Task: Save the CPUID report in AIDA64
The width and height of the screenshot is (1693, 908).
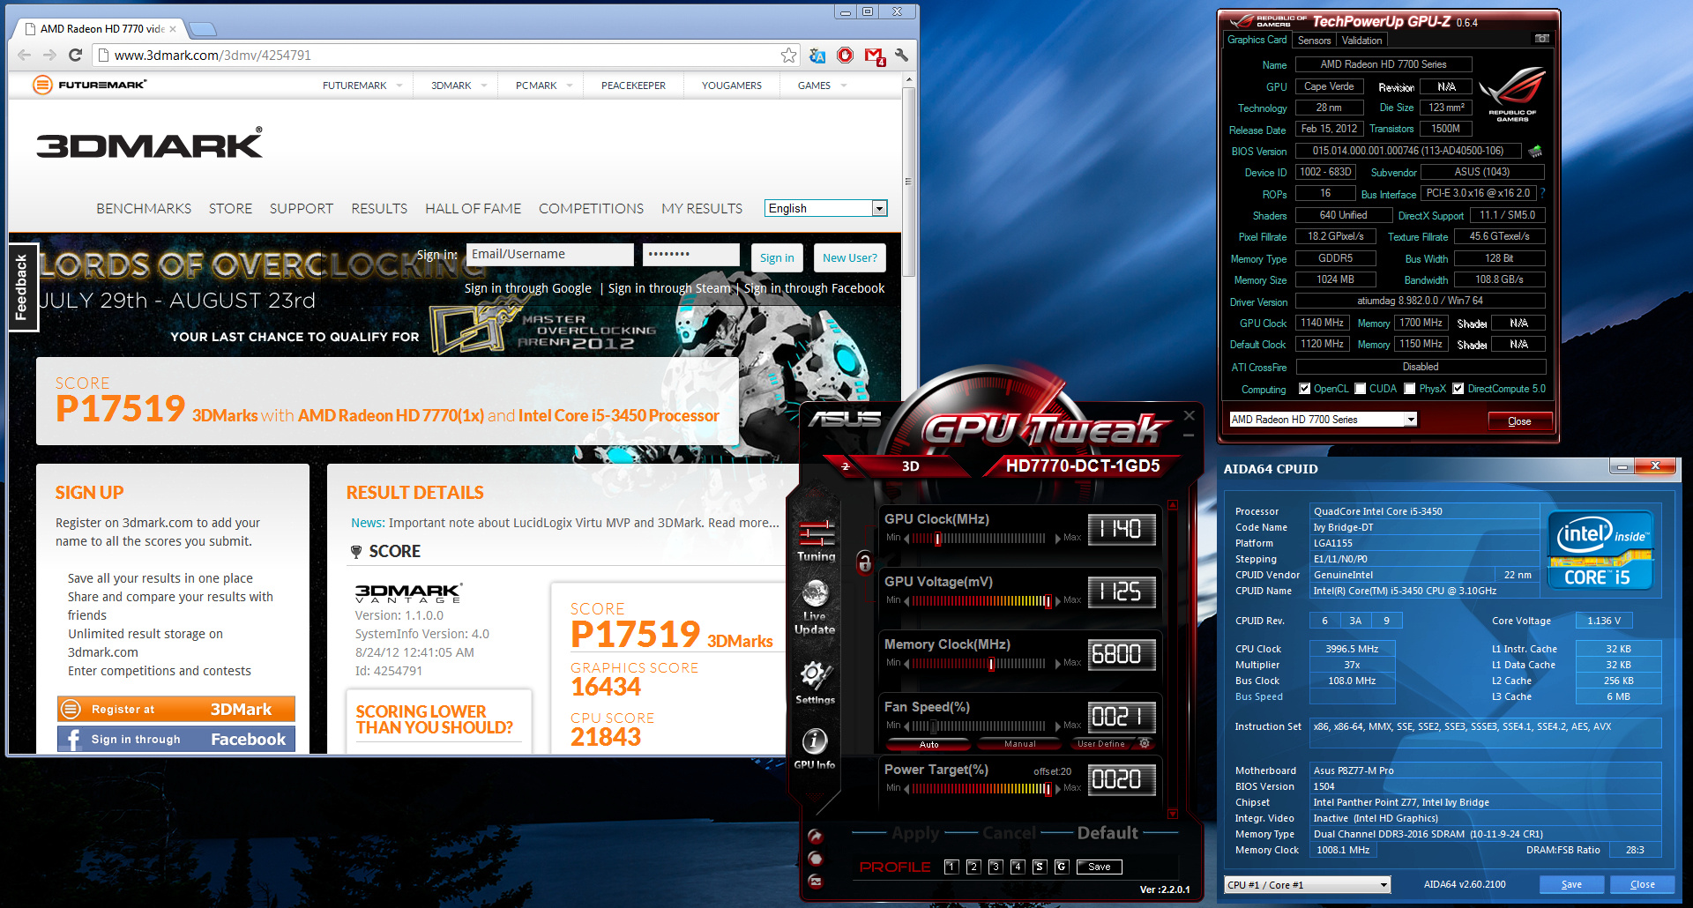Action: click(1571, 884)
